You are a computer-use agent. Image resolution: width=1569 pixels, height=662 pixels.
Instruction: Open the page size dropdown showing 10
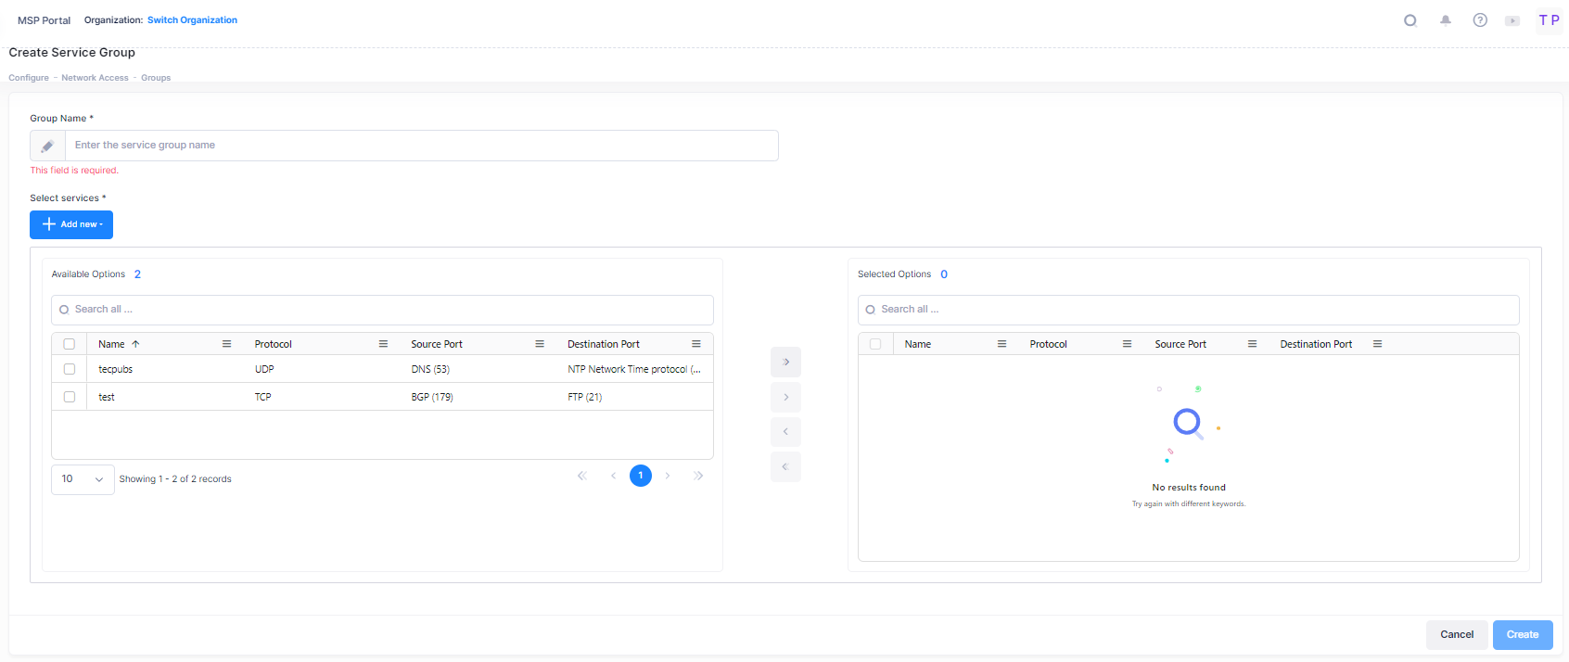pos(83,479)
